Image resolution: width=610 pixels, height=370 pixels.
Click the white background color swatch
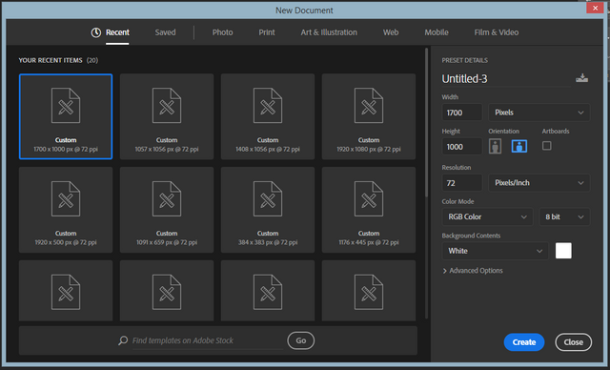(x=563, y=251)
